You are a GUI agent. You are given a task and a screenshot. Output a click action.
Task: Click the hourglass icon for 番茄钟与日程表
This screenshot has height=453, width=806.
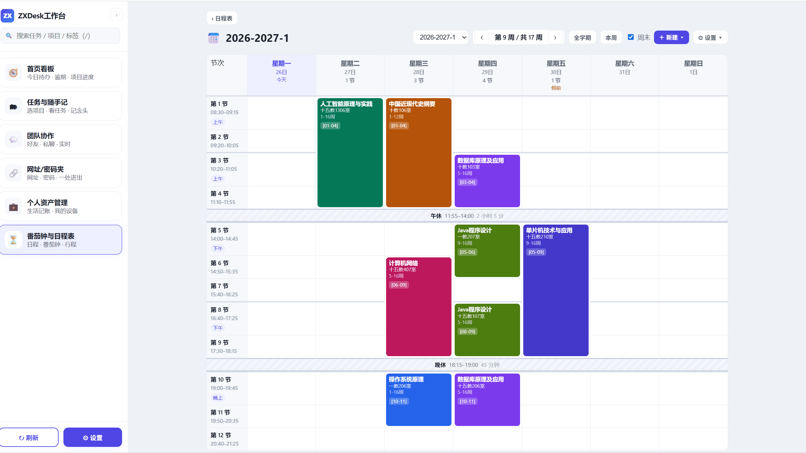[x=14, y=240]
